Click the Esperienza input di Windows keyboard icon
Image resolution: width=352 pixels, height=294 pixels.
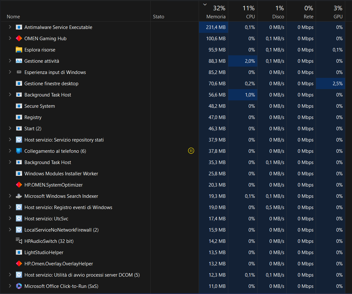tap(19, 72)
